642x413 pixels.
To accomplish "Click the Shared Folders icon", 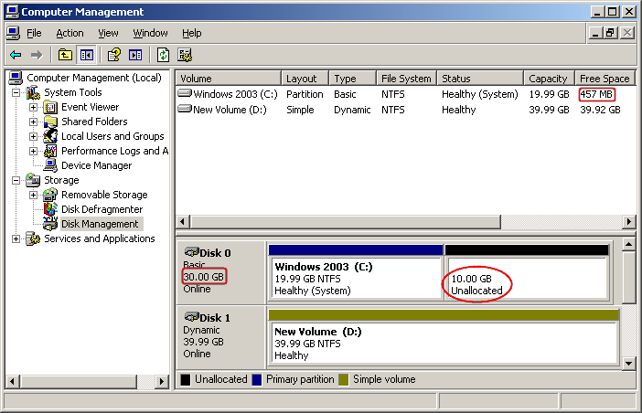I will (x=50, y=122).
